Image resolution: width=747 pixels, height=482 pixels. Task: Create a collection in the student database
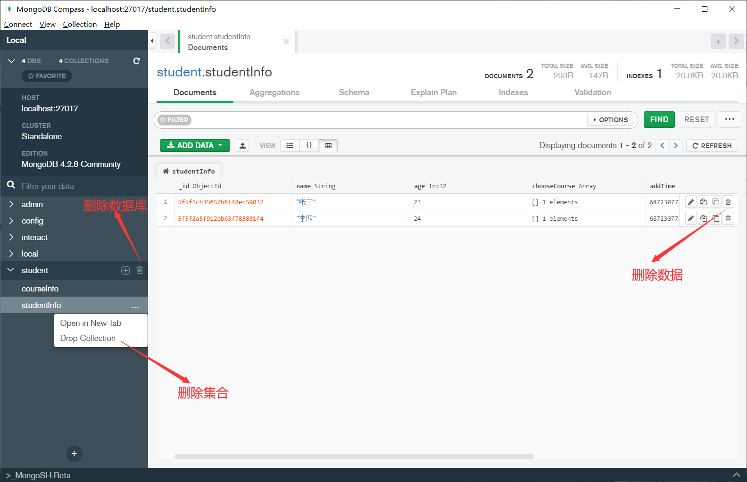point(125,270)
